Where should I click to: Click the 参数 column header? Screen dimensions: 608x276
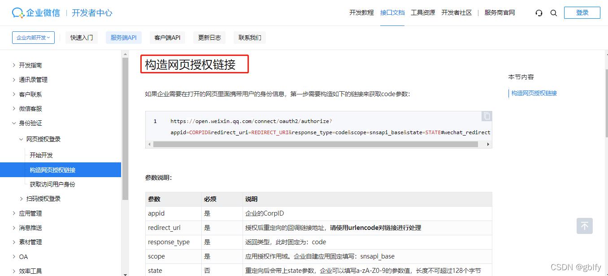[174, 199]
